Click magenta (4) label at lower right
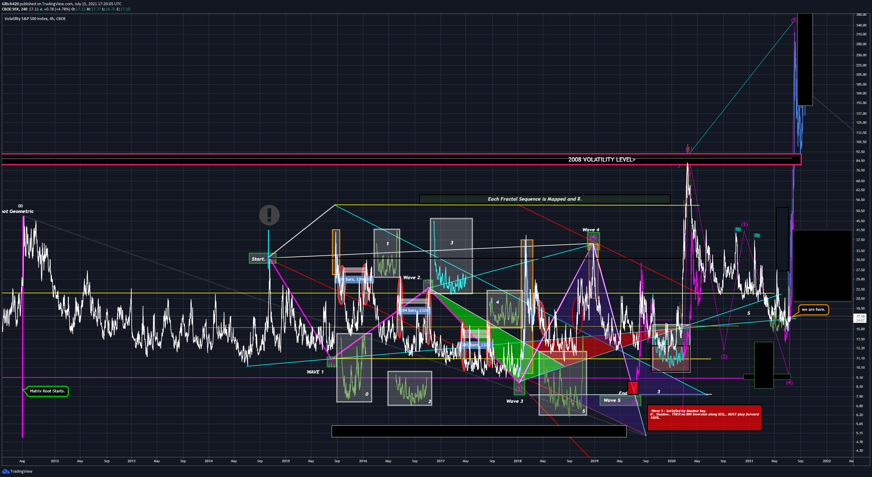 789,383
